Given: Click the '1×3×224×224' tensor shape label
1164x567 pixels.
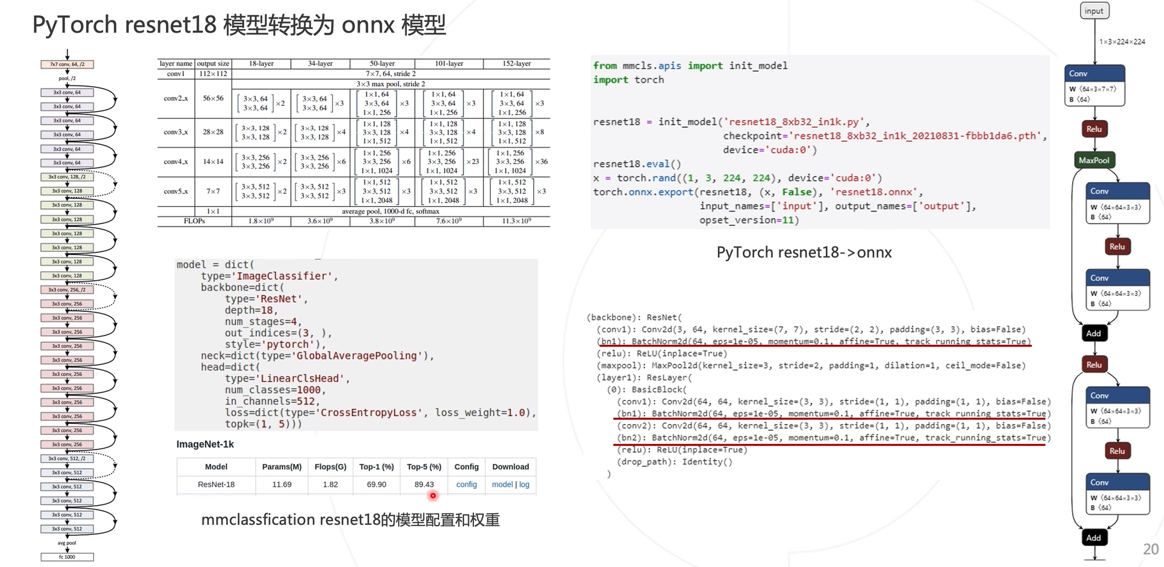Looking at the screenshot, I should (x=1122, y=42).
